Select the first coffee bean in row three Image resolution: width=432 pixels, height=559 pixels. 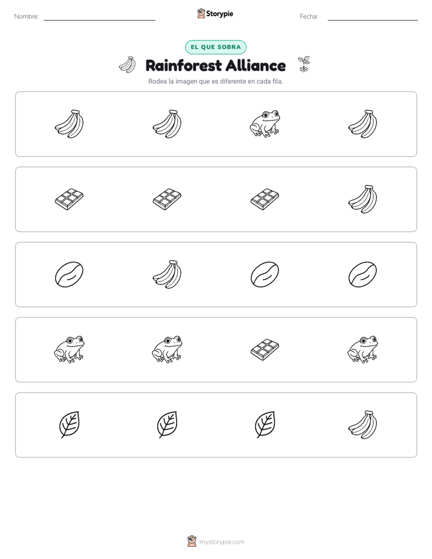click(69, 274)
